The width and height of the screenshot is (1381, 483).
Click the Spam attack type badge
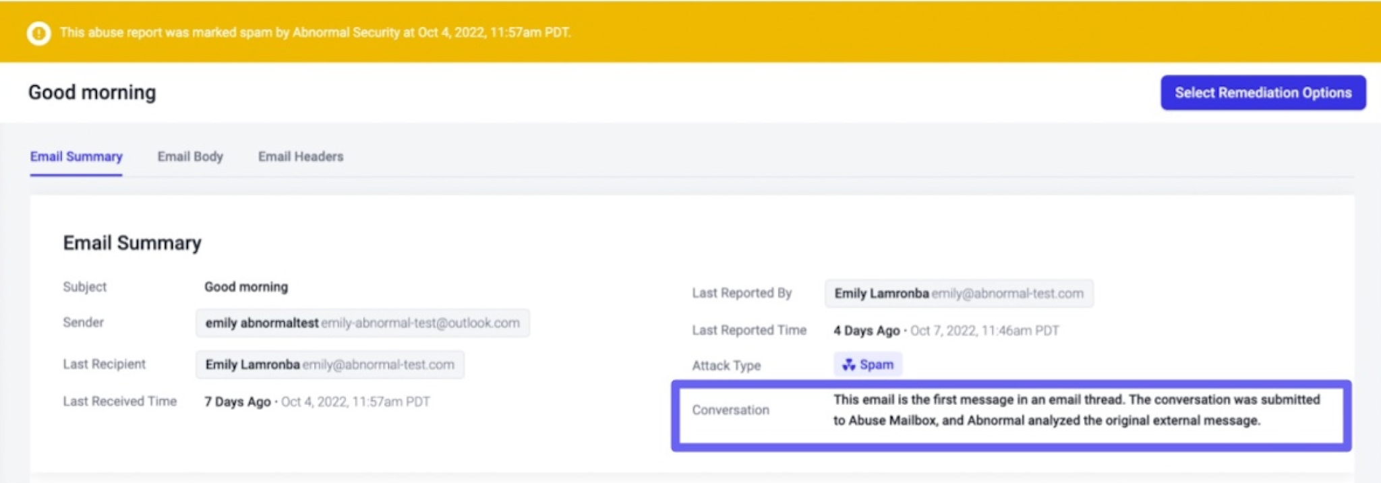click(868, 364)
